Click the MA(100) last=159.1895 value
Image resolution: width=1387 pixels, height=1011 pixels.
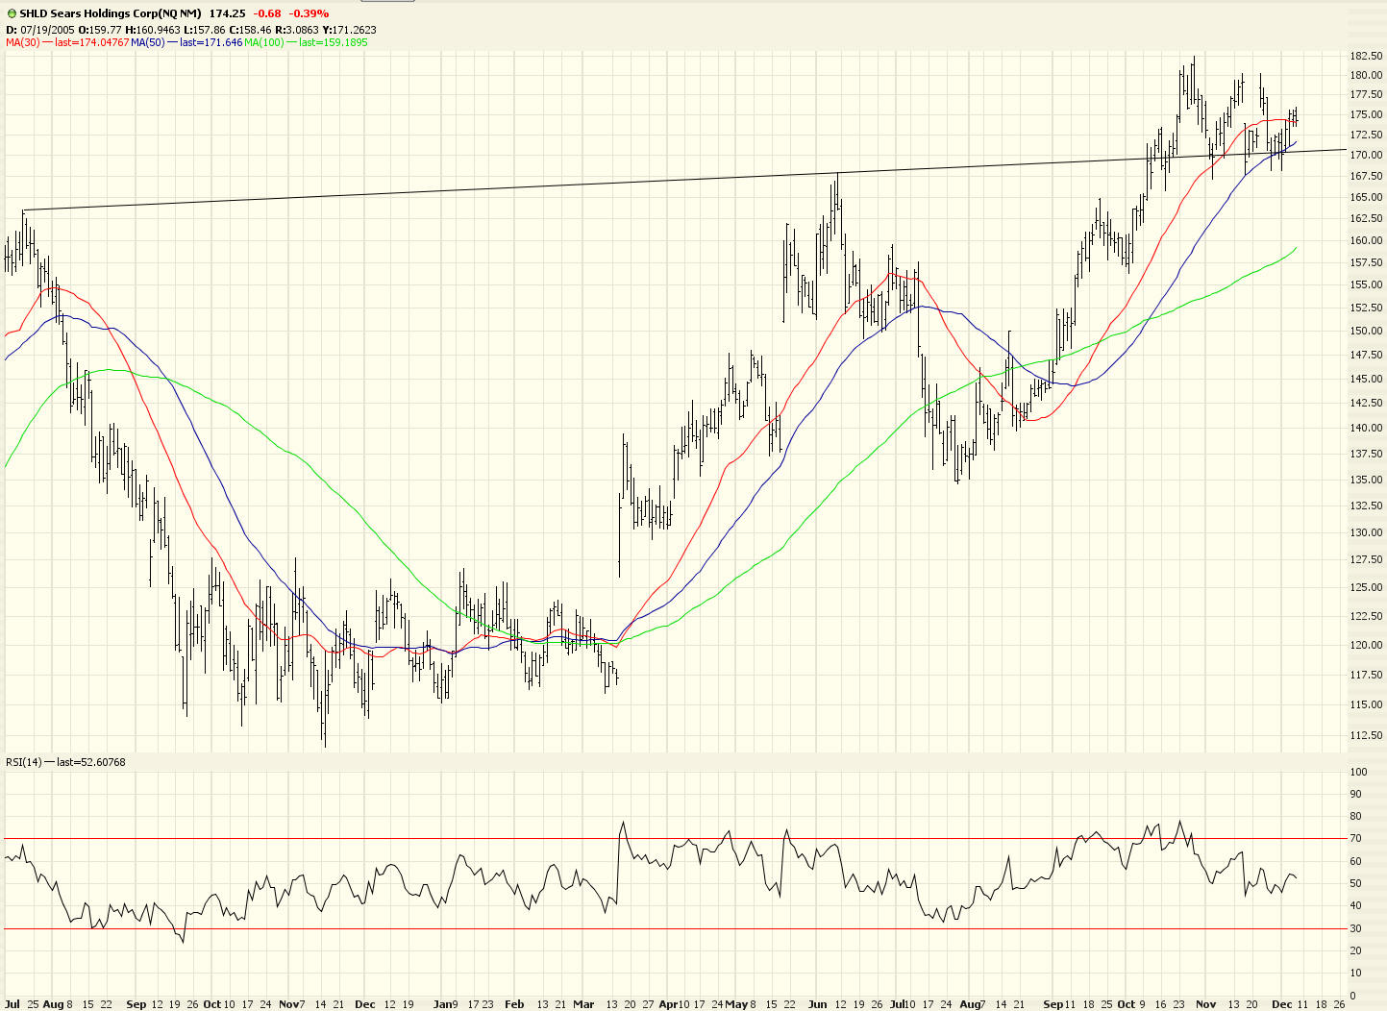tap(334, 42)
